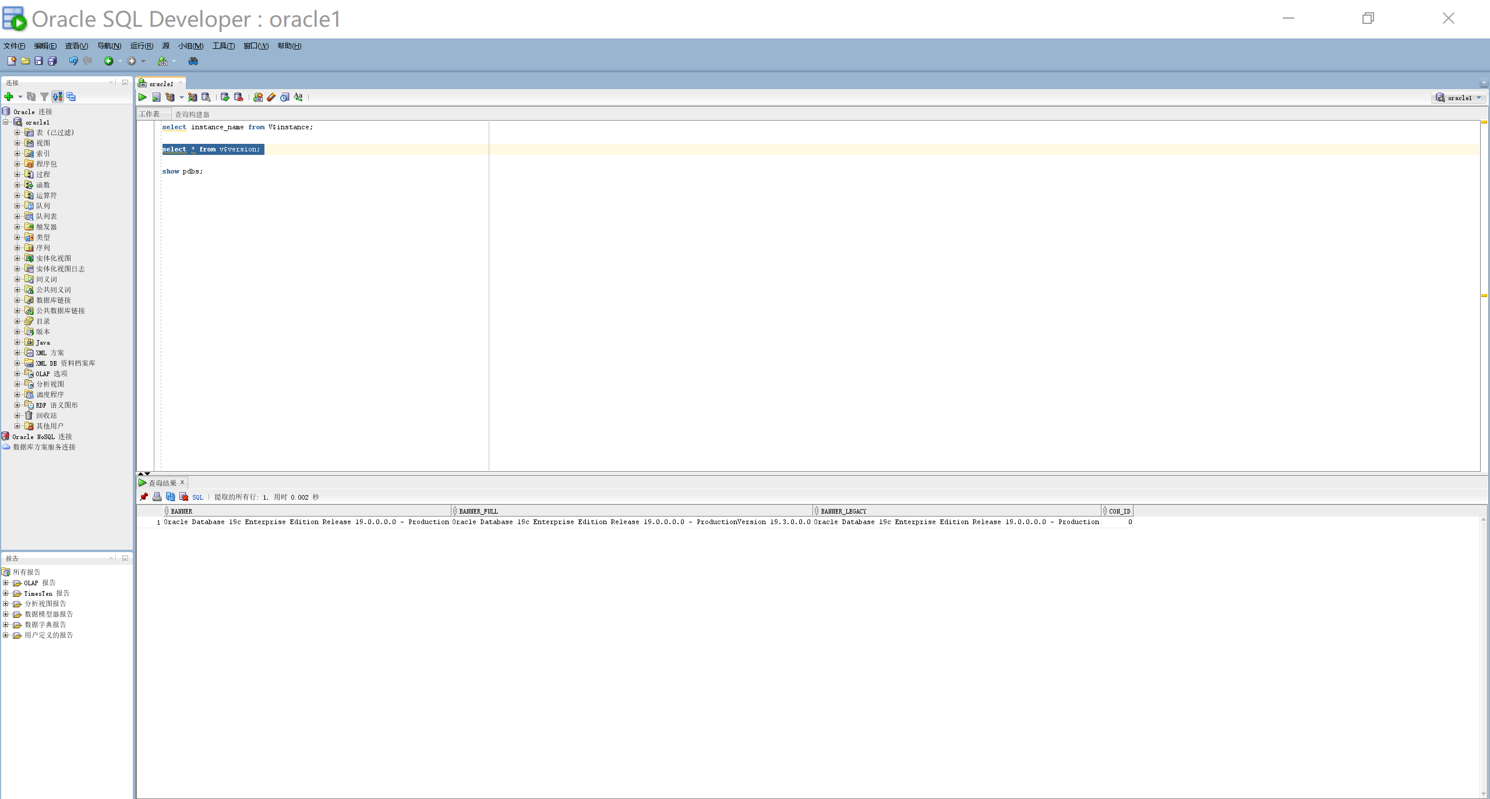1490x799 pixels.
Task: Select the 触发器 tree item
Action: [47, 227]
